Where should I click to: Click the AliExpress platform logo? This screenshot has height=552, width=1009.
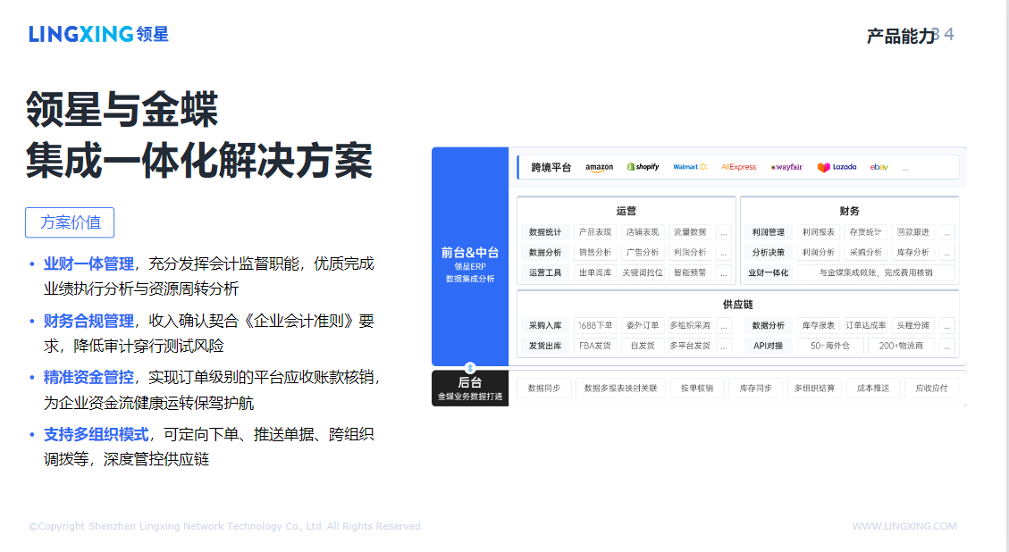(739, 167)
